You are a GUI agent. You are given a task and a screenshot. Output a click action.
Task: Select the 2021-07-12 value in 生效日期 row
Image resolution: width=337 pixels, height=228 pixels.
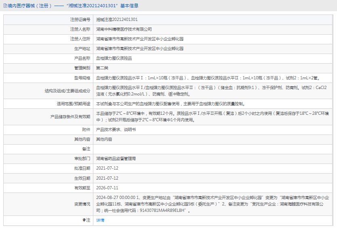pos(107,178)
